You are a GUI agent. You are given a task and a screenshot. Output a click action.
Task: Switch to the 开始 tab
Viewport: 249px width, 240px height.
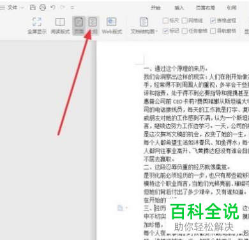pyautogui.click(x=155, y=8)
